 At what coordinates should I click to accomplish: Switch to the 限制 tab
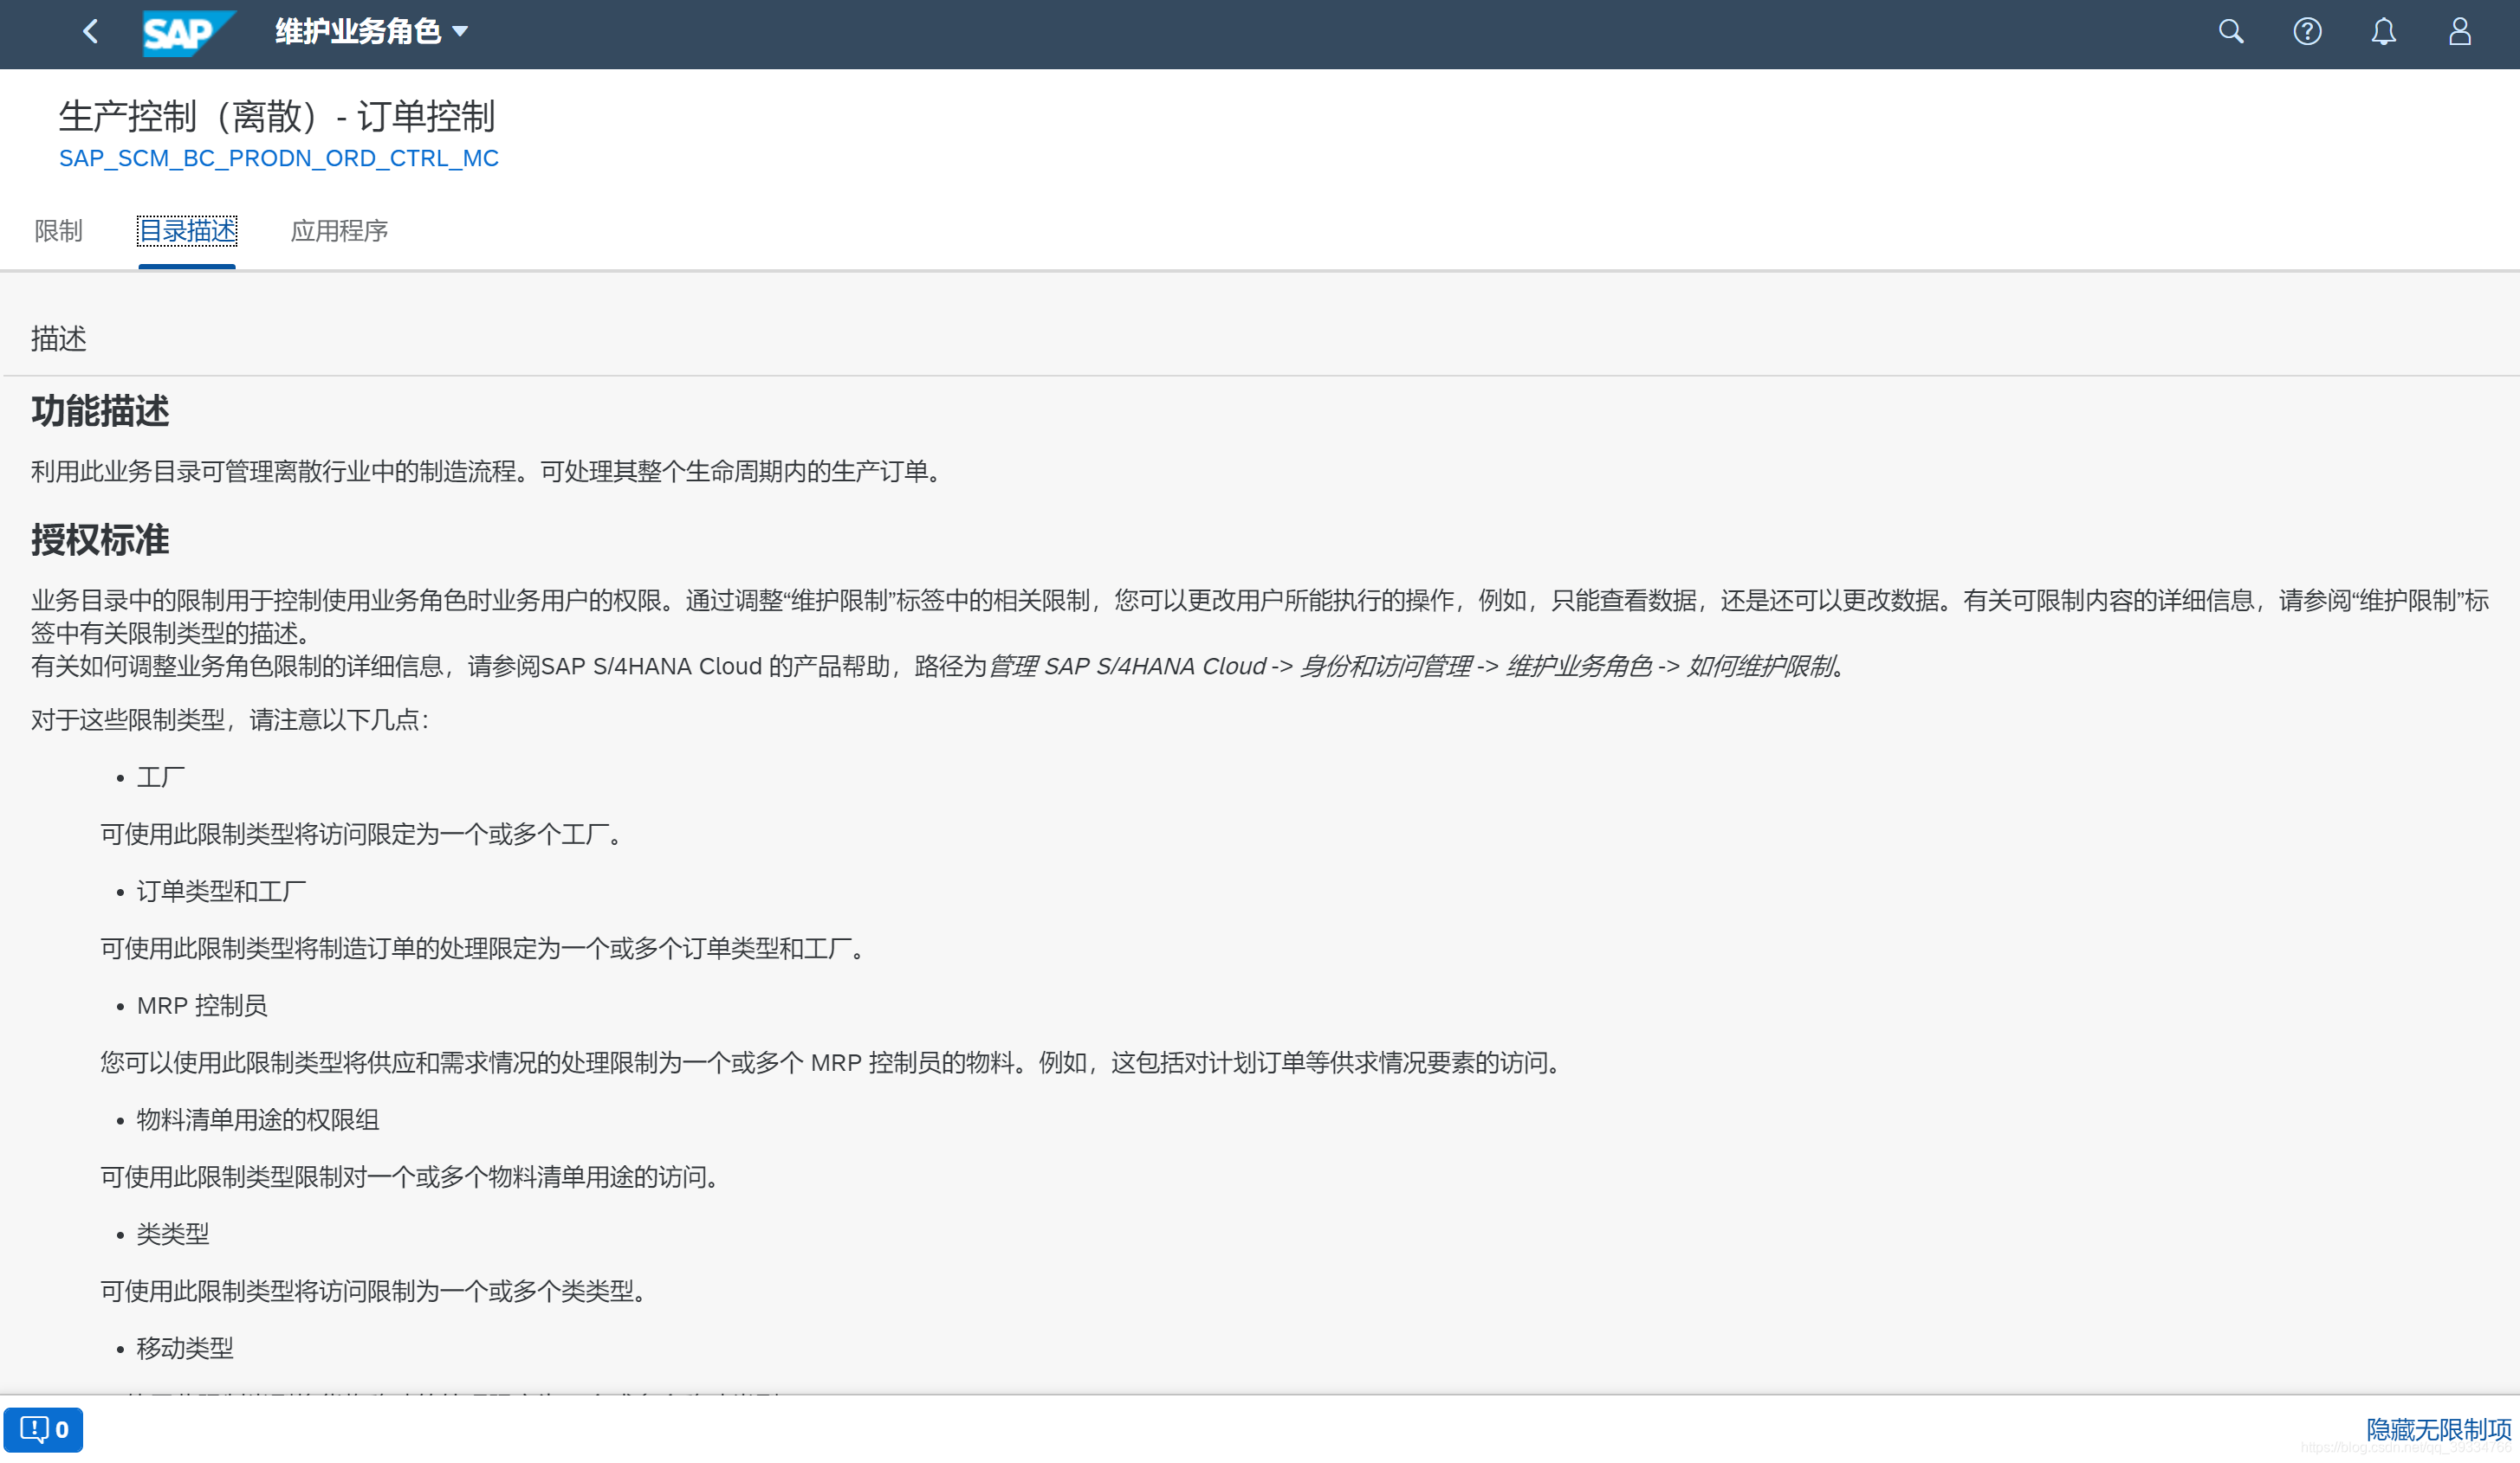(x=58, y=231)
